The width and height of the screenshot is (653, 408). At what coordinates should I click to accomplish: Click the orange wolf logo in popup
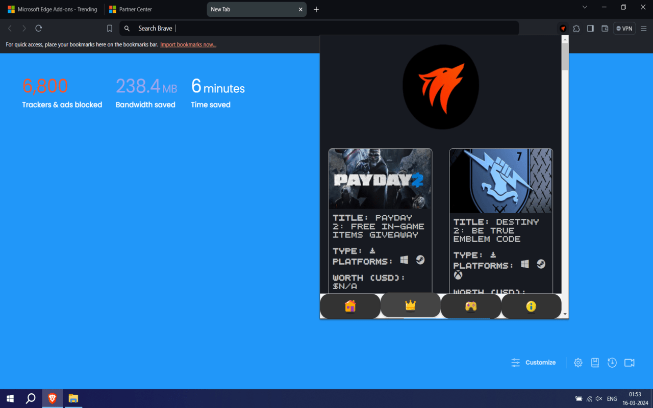(x=441, y=87)
